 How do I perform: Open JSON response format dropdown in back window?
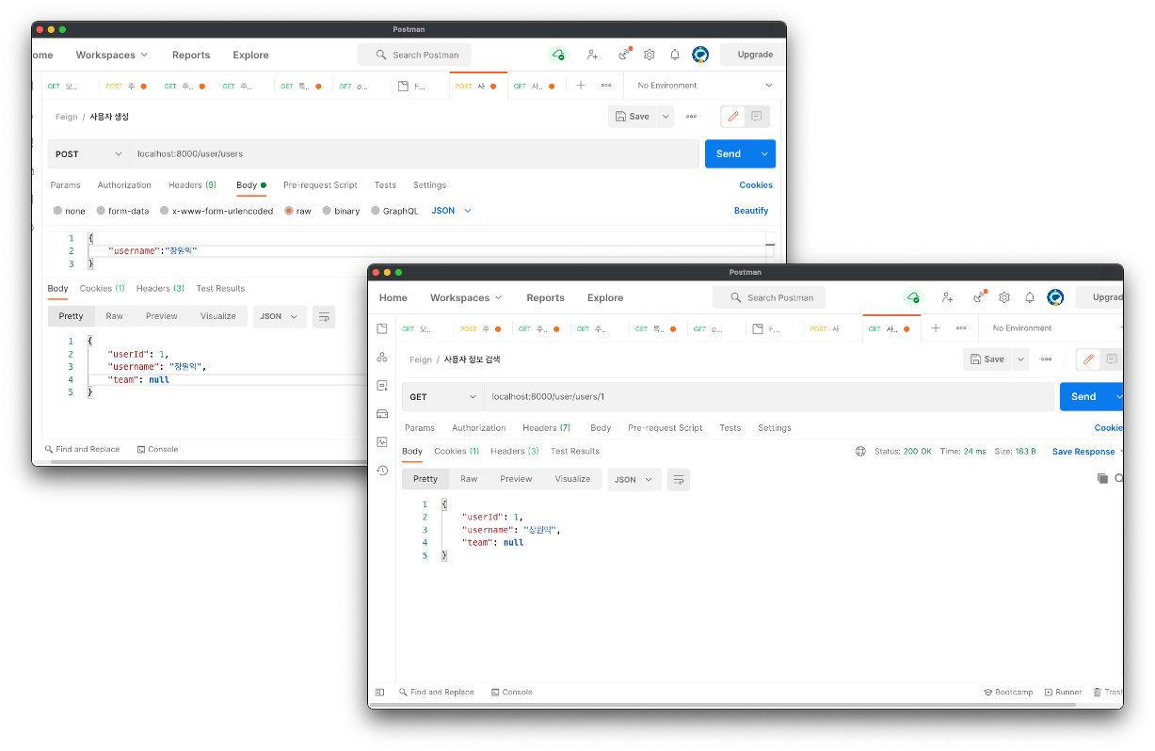tap(280, 316)
